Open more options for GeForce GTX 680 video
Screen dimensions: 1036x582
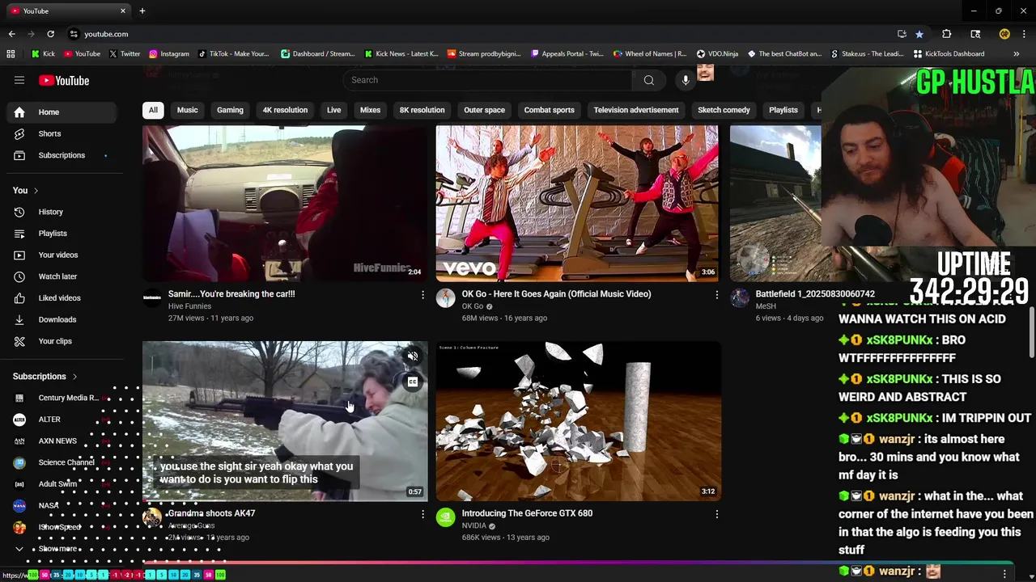click(x=716, y=514)
